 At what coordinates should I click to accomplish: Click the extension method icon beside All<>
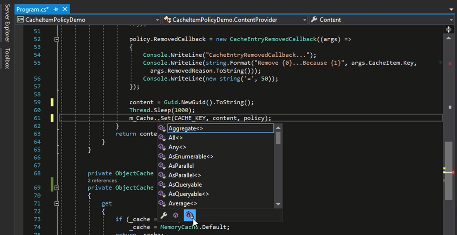(162, 138)
